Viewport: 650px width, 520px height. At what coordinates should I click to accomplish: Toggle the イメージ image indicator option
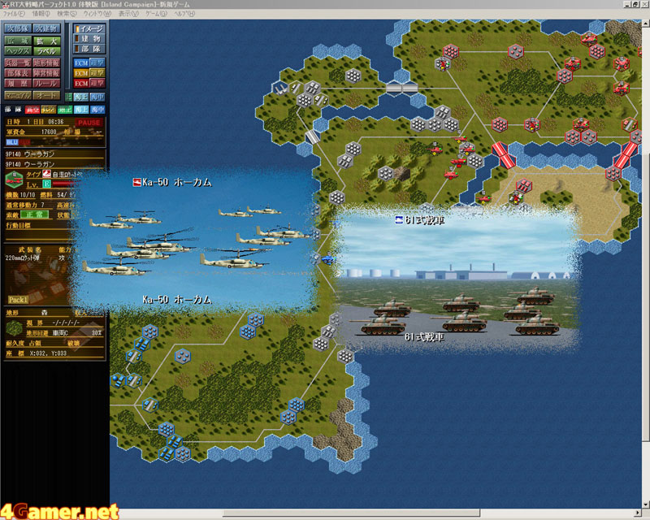pos(89,28)
